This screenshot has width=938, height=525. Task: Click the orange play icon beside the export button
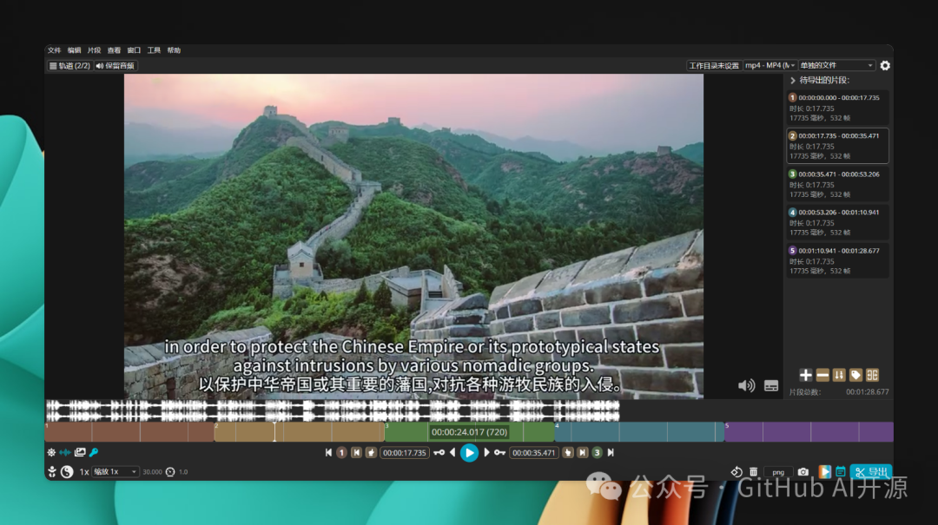[x=825, y=472]
